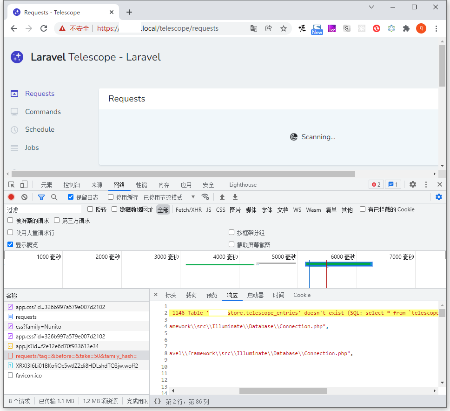Switch to the 控制台 DevTools tab
The image size is (450, 411).
(x=72, y=185)
